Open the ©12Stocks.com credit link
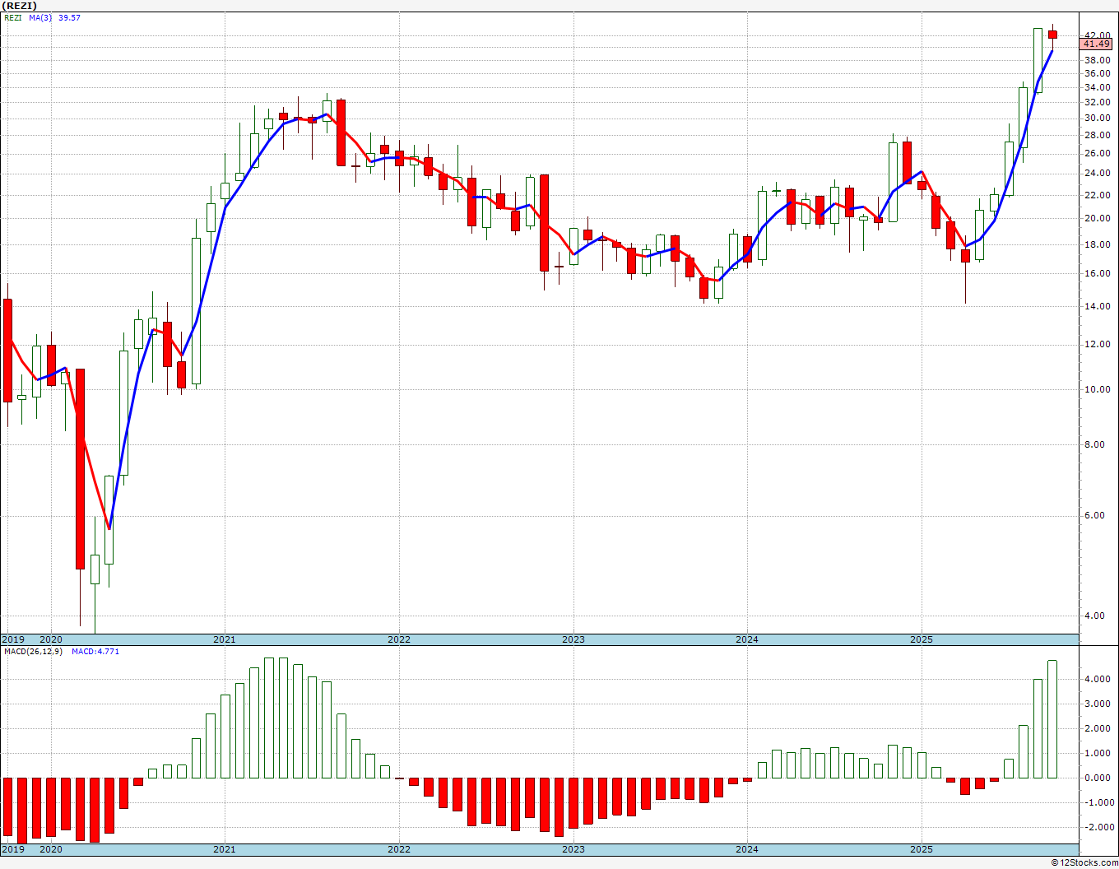 click(1085, 862)
